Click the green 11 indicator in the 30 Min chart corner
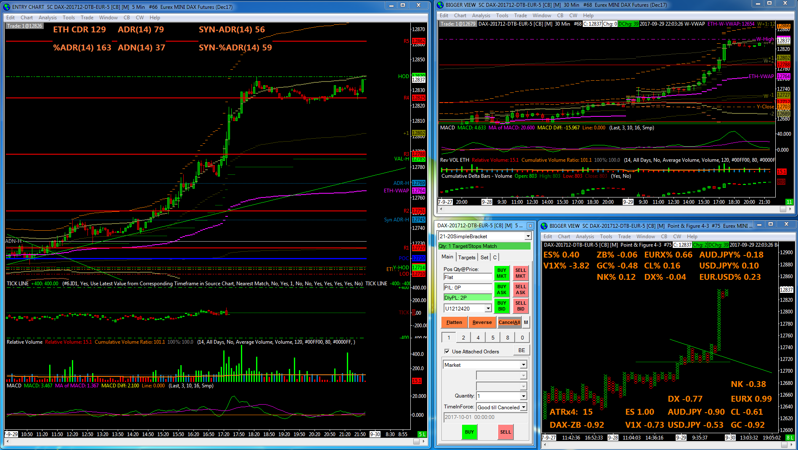 coord(789,202)
